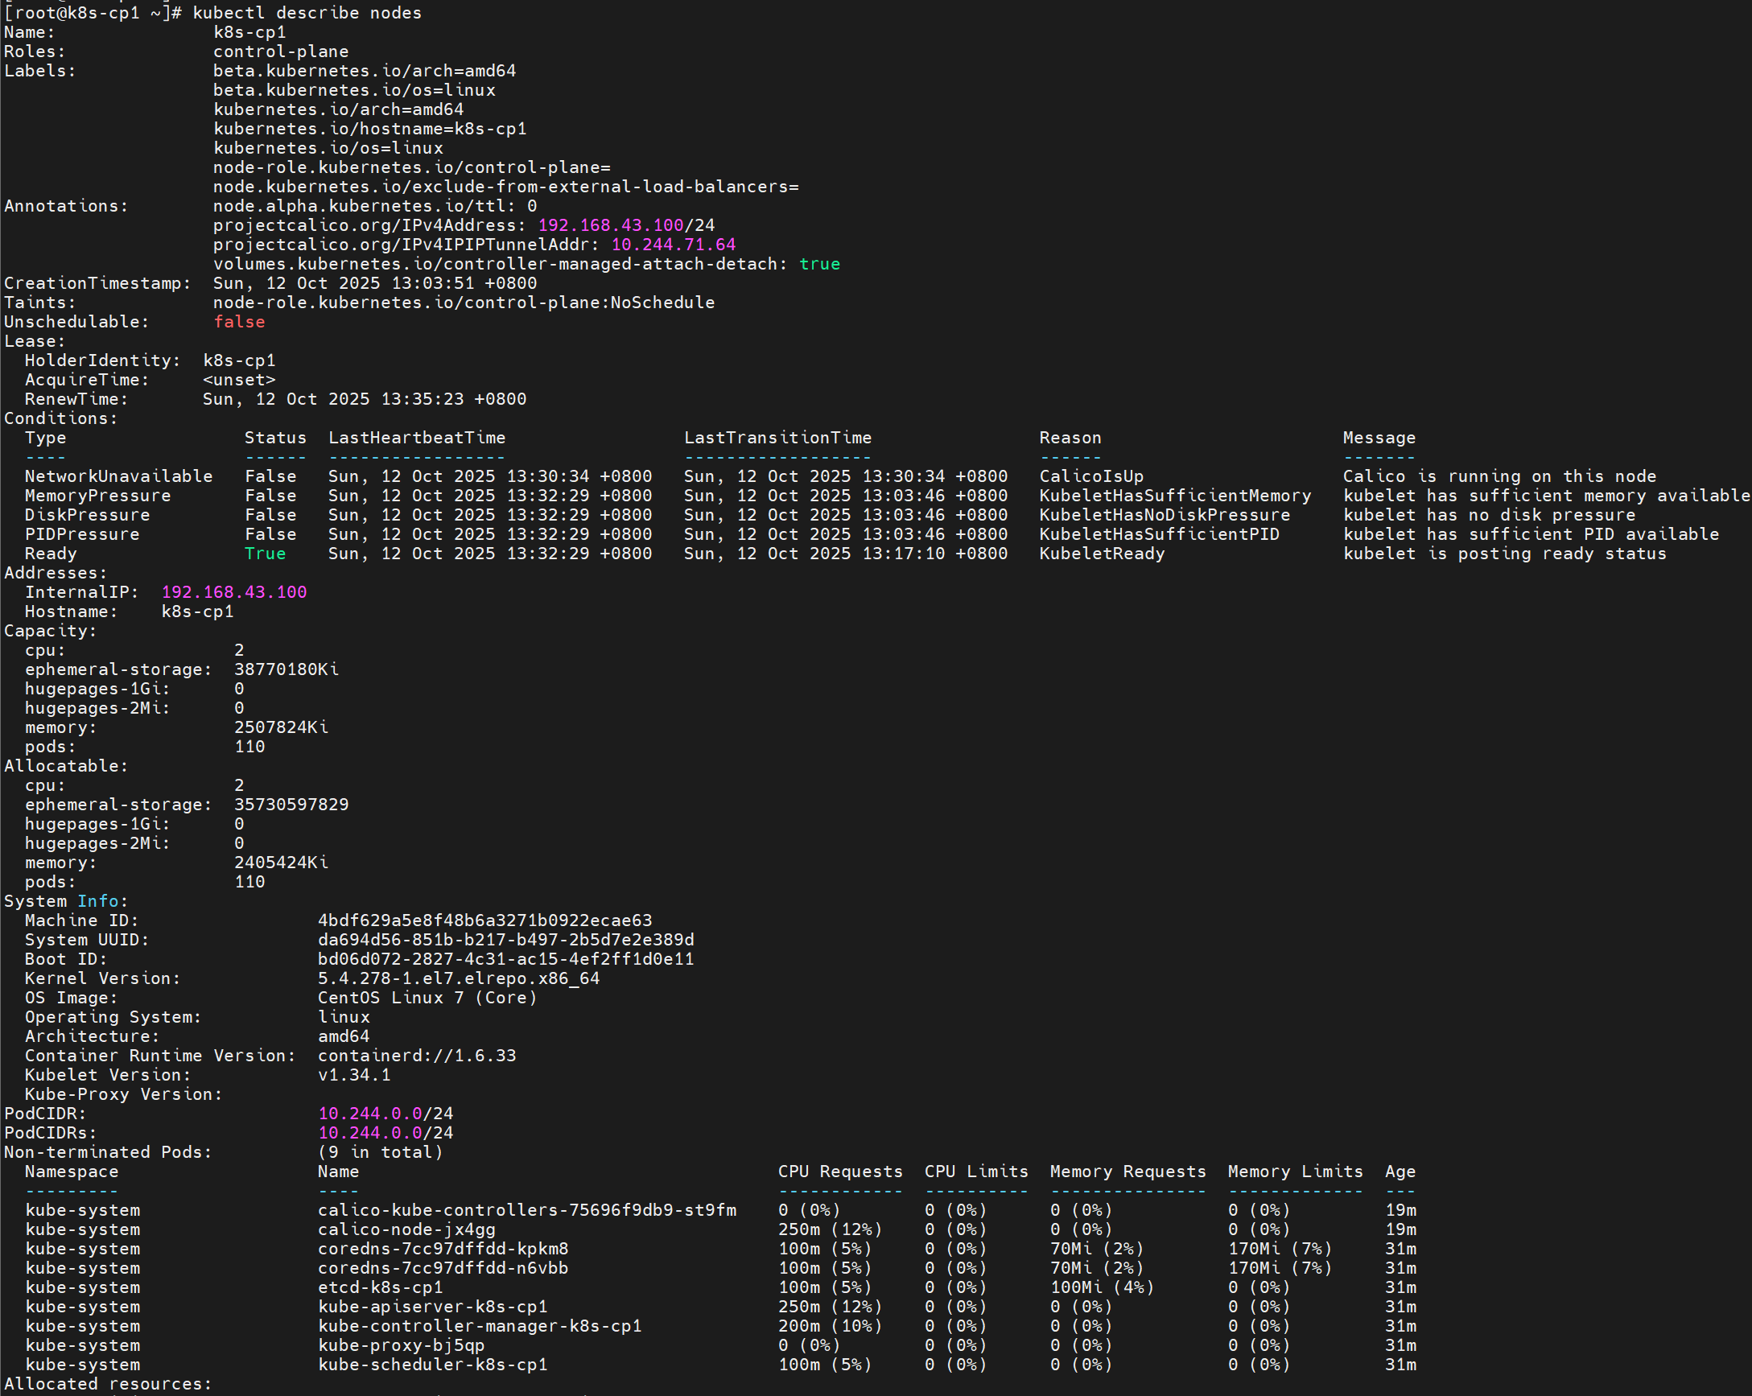Click the tunnel address 10.244.71.64

(673, 245)
